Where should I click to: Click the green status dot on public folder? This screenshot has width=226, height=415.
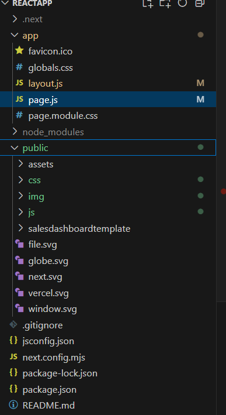click(201, 147)
